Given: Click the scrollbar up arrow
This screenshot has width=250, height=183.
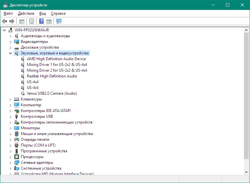Looking at the screenshot, I should click(246, 30).
